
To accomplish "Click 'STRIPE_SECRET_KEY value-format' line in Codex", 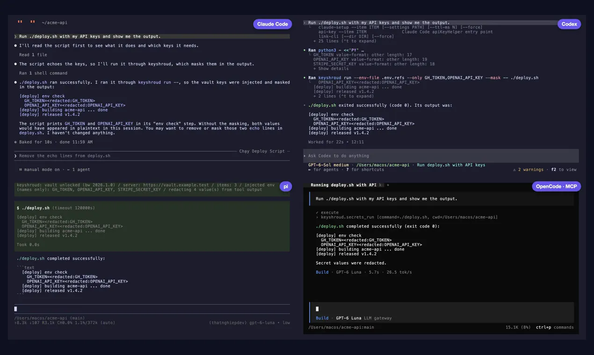I will click(x=374, y=64).
